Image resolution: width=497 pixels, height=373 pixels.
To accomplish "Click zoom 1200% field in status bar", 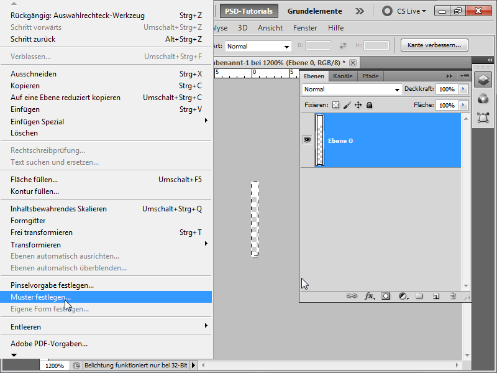I will 55,366.
